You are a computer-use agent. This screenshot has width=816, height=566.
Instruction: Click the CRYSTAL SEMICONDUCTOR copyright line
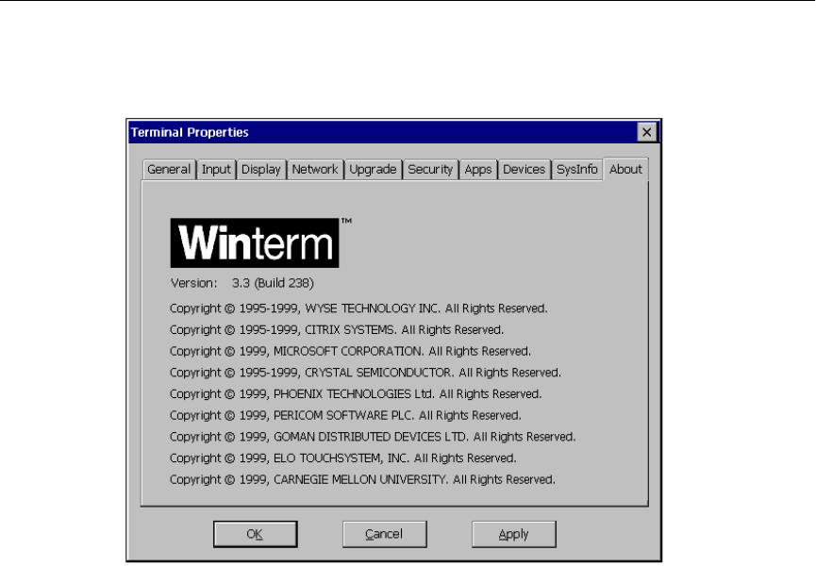coord(365,373)
